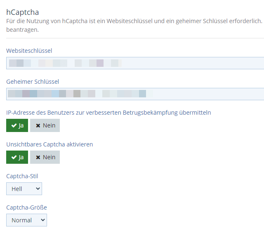This screenshot has width=264, height=231.
Task: Select Ja for transmitting the user IP address
Action: click(x=17, y=125)
